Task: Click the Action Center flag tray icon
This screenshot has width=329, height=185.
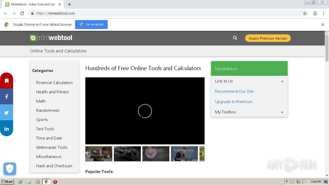Action: 305,182
